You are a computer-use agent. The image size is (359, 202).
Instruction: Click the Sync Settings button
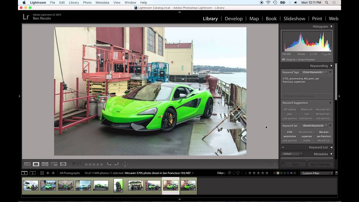pos(320,164)
